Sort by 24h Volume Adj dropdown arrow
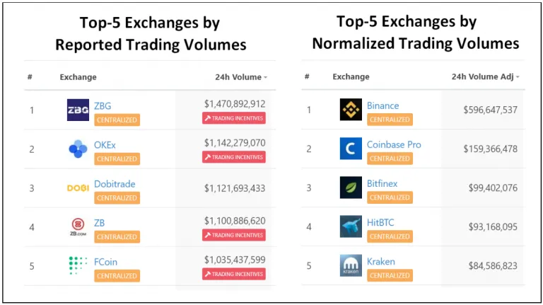Image resolution: width=543 pixels, height=305 pixels. pos(518,76)
